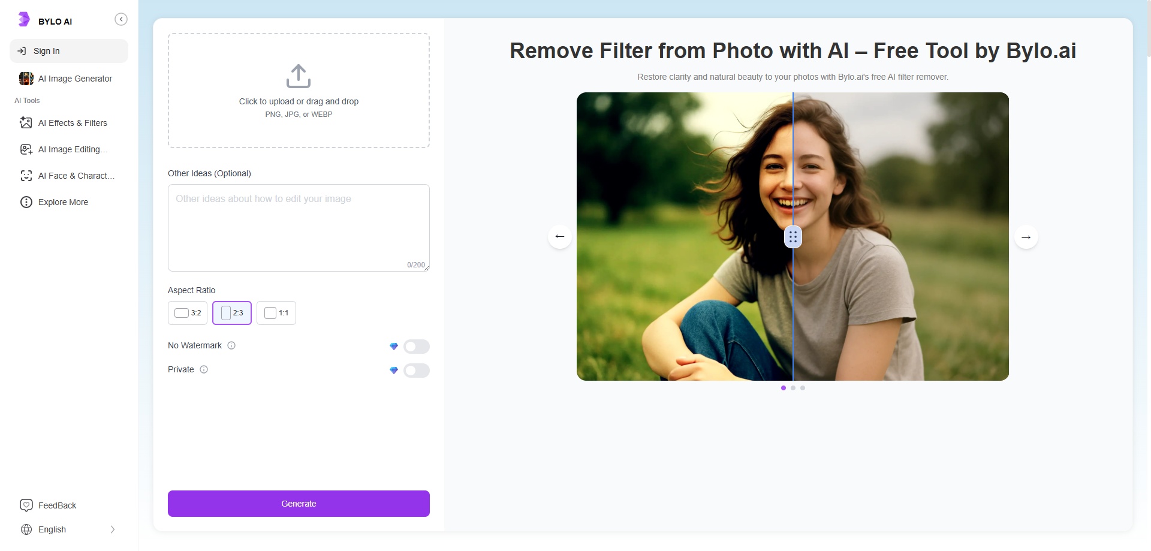Select the second carousel dot
This screenshot has width=1151, height=551.
793,388
